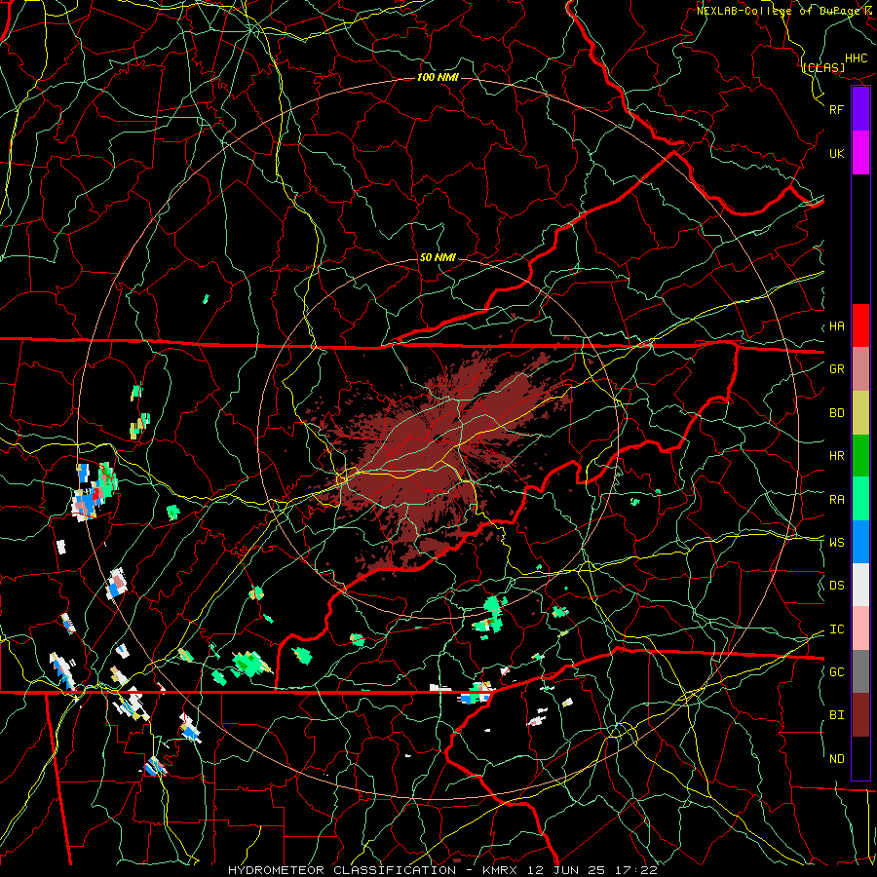Click the blue WS legend swatch

[x=860, y=542]
